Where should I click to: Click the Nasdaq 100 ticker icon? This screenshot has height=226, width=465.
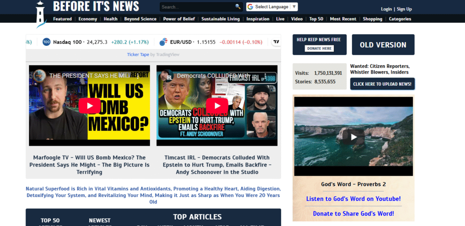(x=47, y=42)
